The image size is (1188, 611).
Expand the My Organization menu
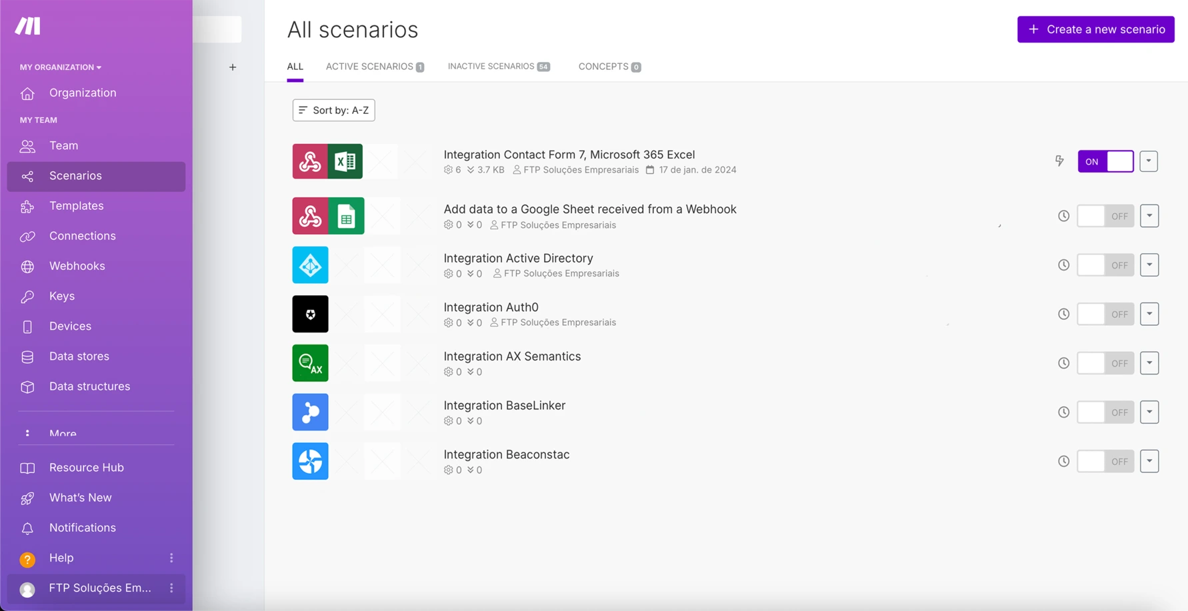coord(61,67)
